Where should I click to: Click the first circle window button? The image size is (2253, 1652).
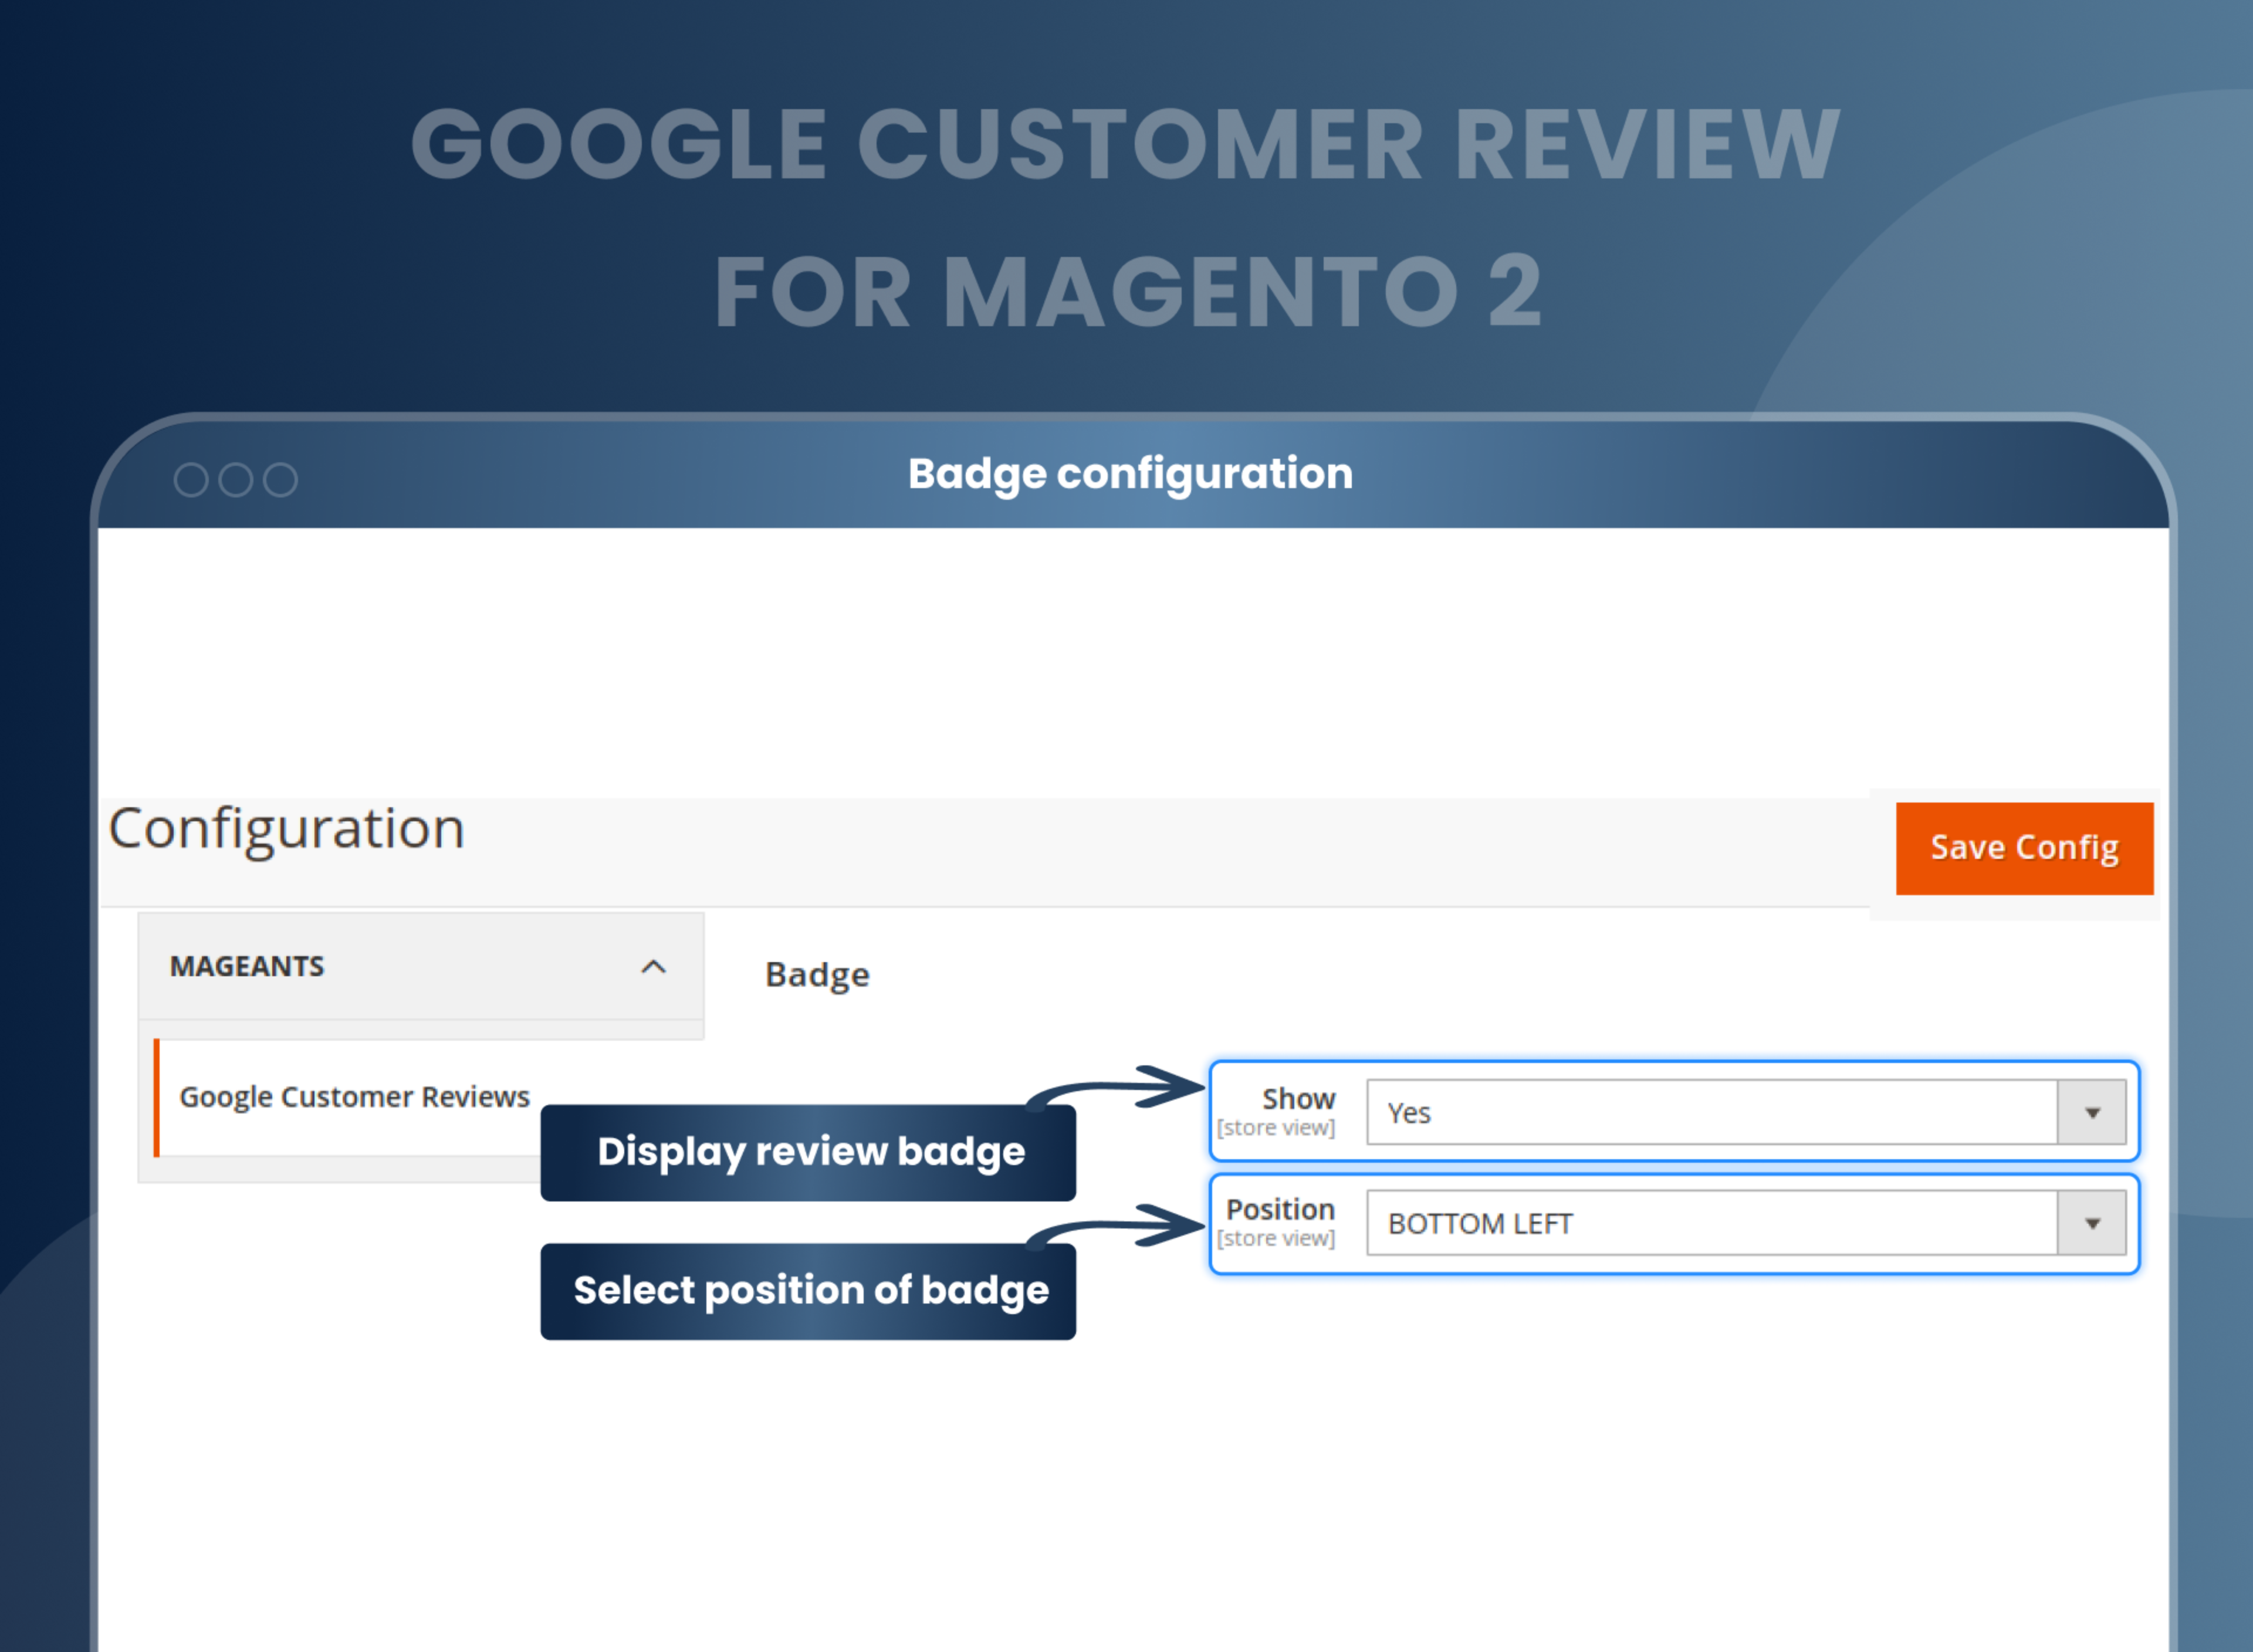coord(191,480)
